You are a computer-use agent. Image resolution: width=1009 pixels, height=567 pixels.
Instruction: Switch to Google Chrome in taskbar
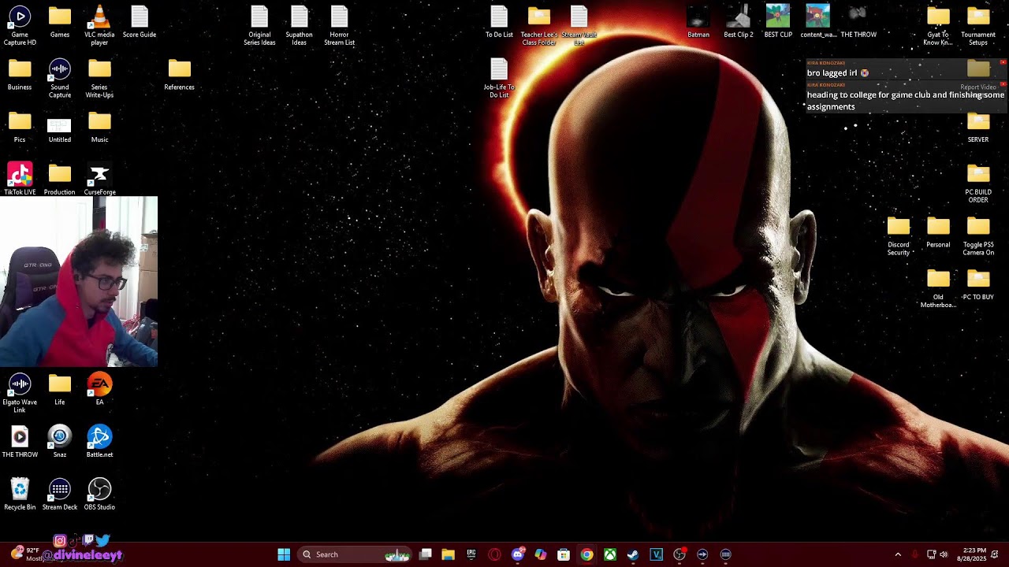click(586, 554)
